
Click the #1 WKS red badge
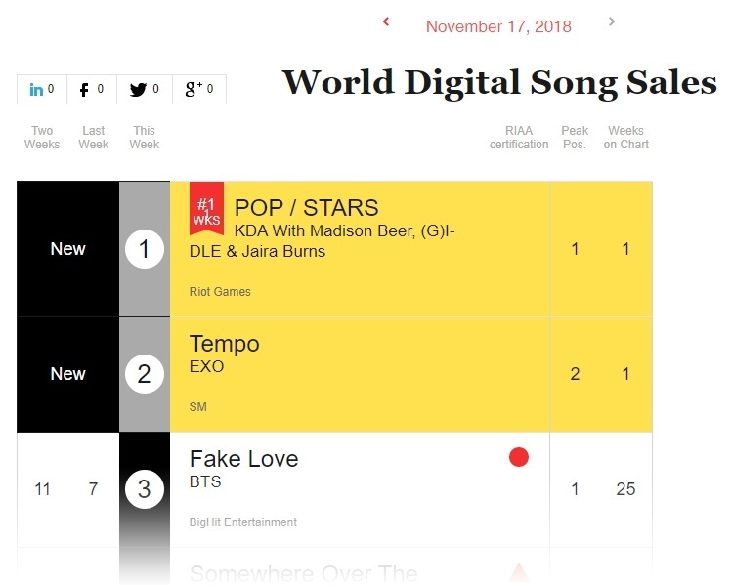pyautogui.click(x=206, y=209)
